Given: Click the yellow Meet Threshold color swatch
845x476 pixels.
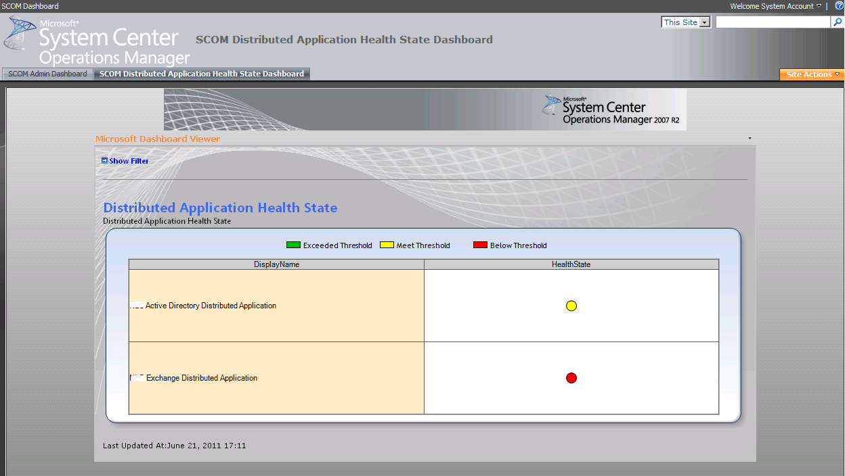Looking at the screenshot, I should [x=387, y=245].
